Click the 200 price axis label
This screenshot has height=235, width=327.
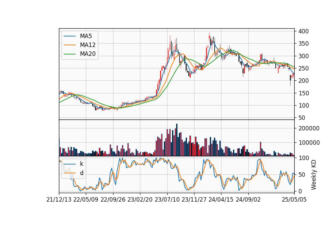coord(303,81)
